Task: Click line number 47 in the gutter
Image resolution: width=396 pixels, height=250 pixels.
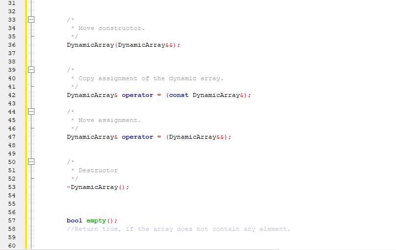Action: tap(12, 137)
